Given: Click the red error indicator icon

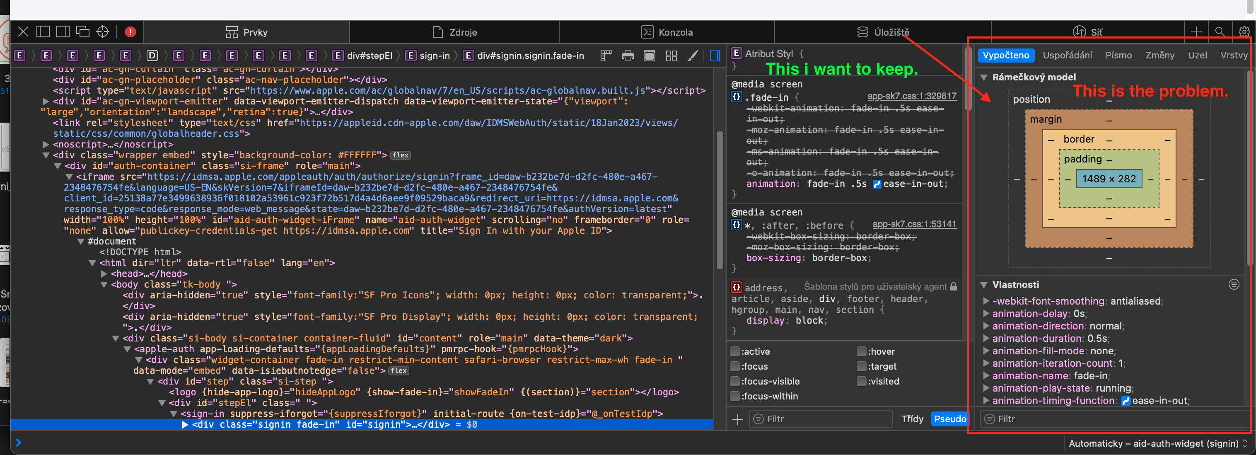Looking at the screenshot, I should (x=130, y=32).
